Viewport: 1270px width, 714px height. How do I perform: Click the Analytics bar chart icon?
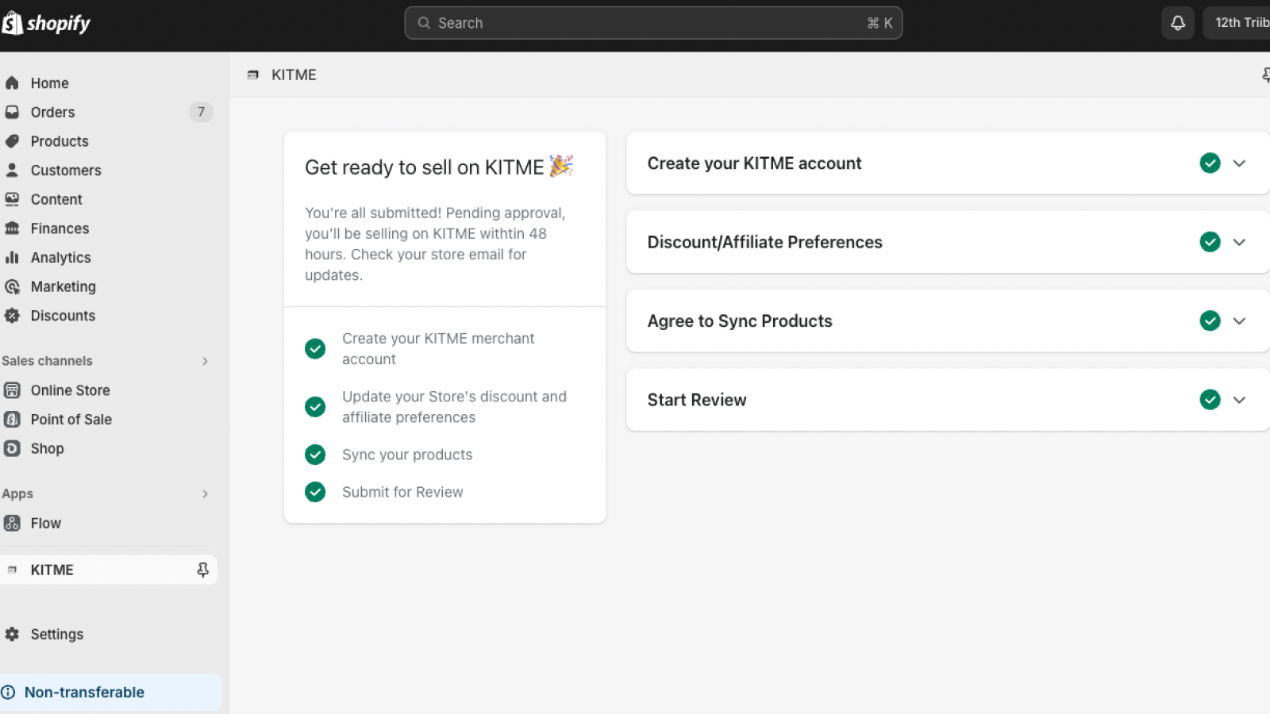click(12, 257)
